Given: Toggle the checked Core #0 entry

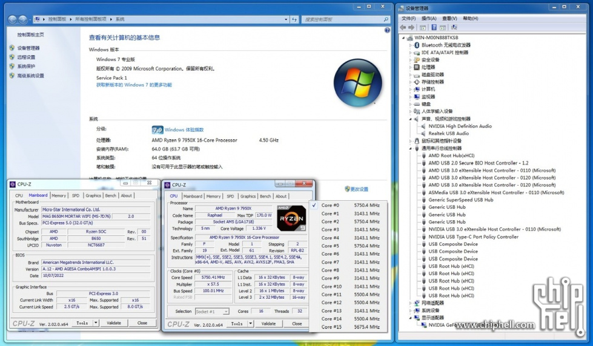Looking at the screenshot, I should tap(348, 205).
